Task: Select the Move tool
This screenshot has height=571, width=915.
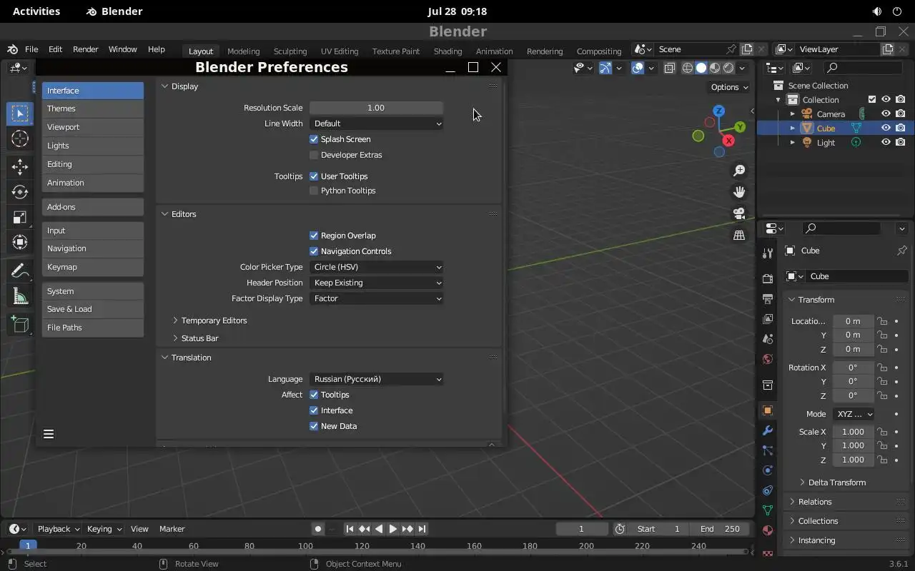Action: (x=19, y=167)
